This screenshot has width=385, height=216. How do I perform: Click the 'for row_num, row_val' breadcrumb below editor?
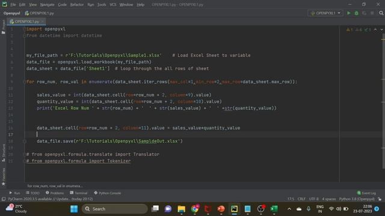[x=55, y=186]
